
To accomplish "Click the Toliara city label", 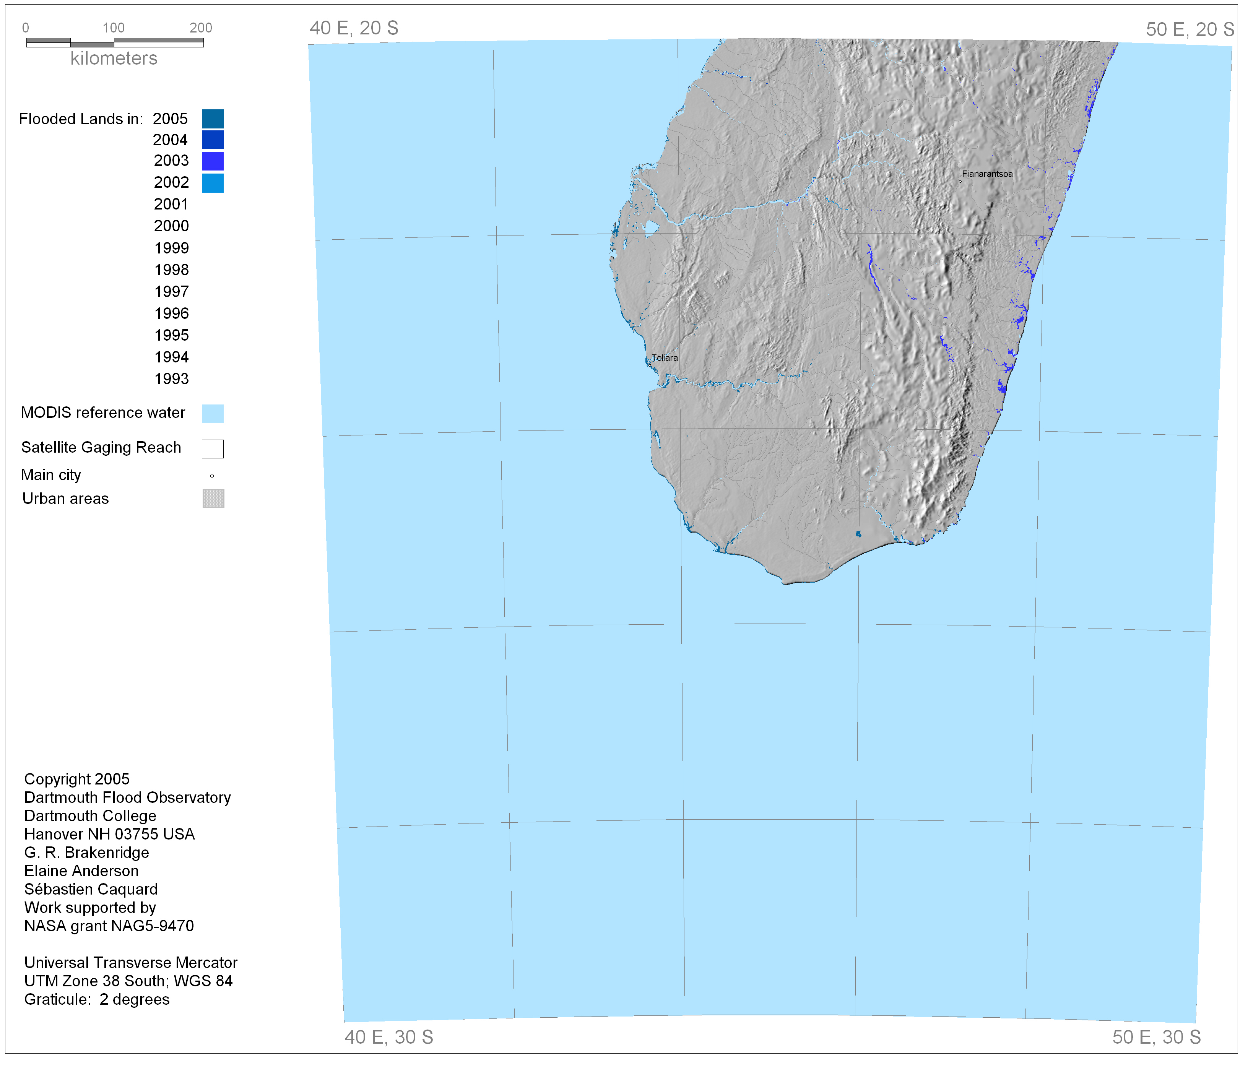I will pyautogui.click(x=665, y=358).
